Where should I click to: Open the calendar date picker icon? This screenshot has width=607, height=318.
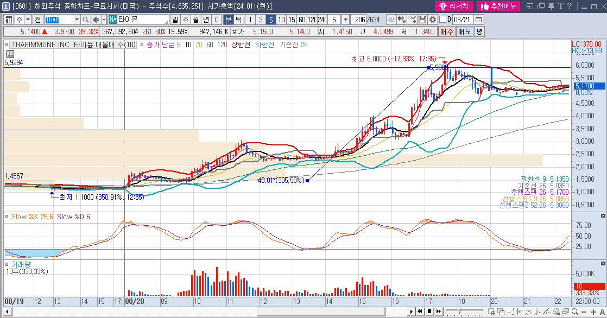click(478, 20)
